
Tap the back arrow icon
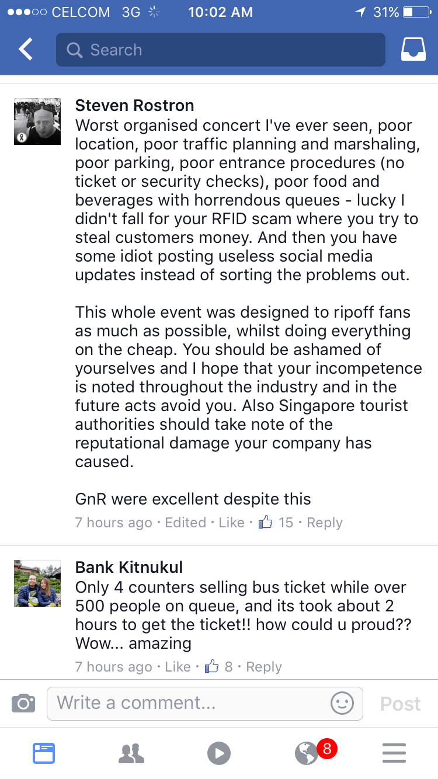coord(26,50)
